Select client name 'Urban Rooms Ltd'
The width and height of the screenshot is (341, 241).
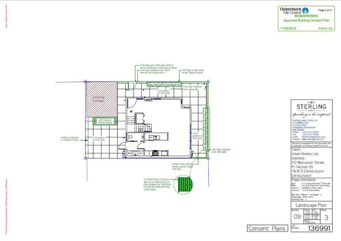point(305,154)
